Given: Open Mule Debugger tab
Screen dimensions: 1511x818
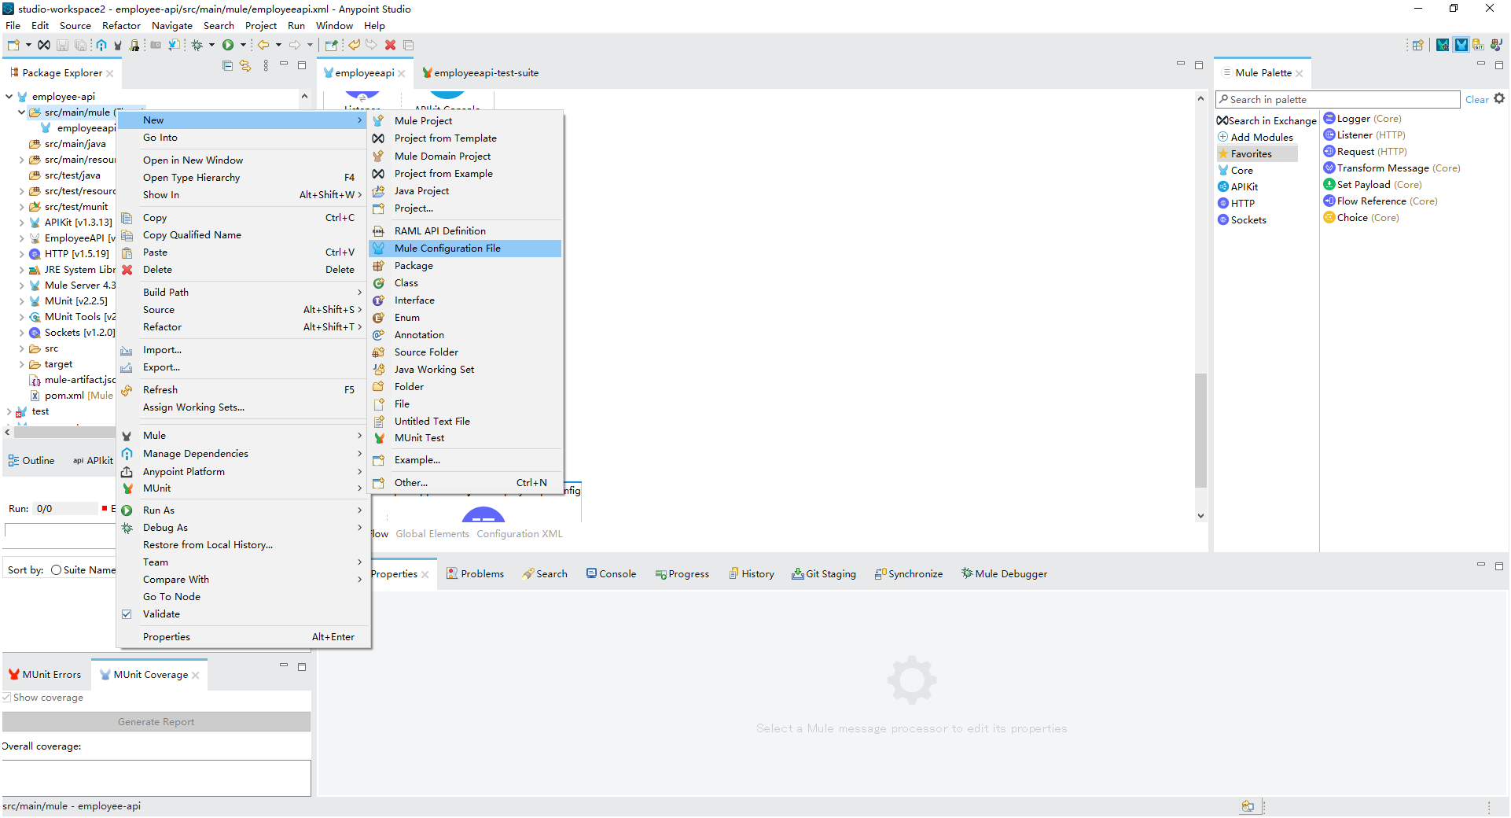Looking at the screenshot, I should [1004, 574].
